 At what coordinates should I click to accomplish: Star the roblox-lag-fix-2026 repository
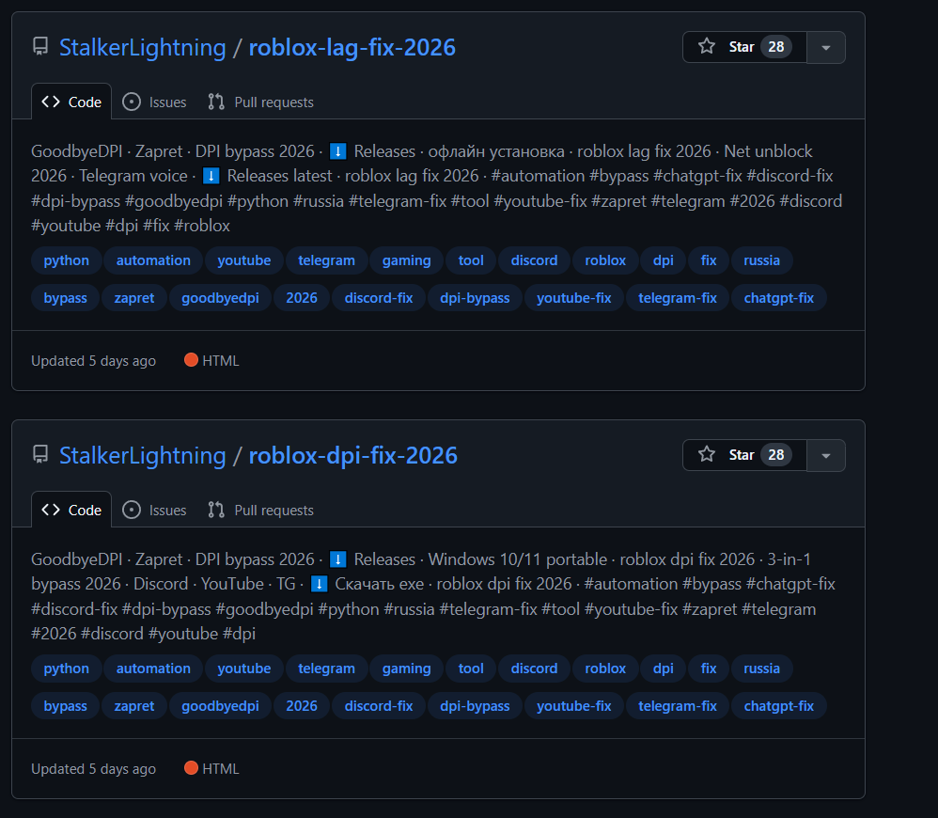click(x=744, y=47)
